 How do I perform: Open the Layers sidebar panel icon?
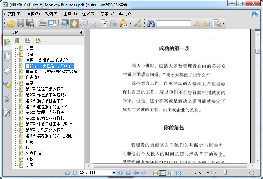(7, 71)
